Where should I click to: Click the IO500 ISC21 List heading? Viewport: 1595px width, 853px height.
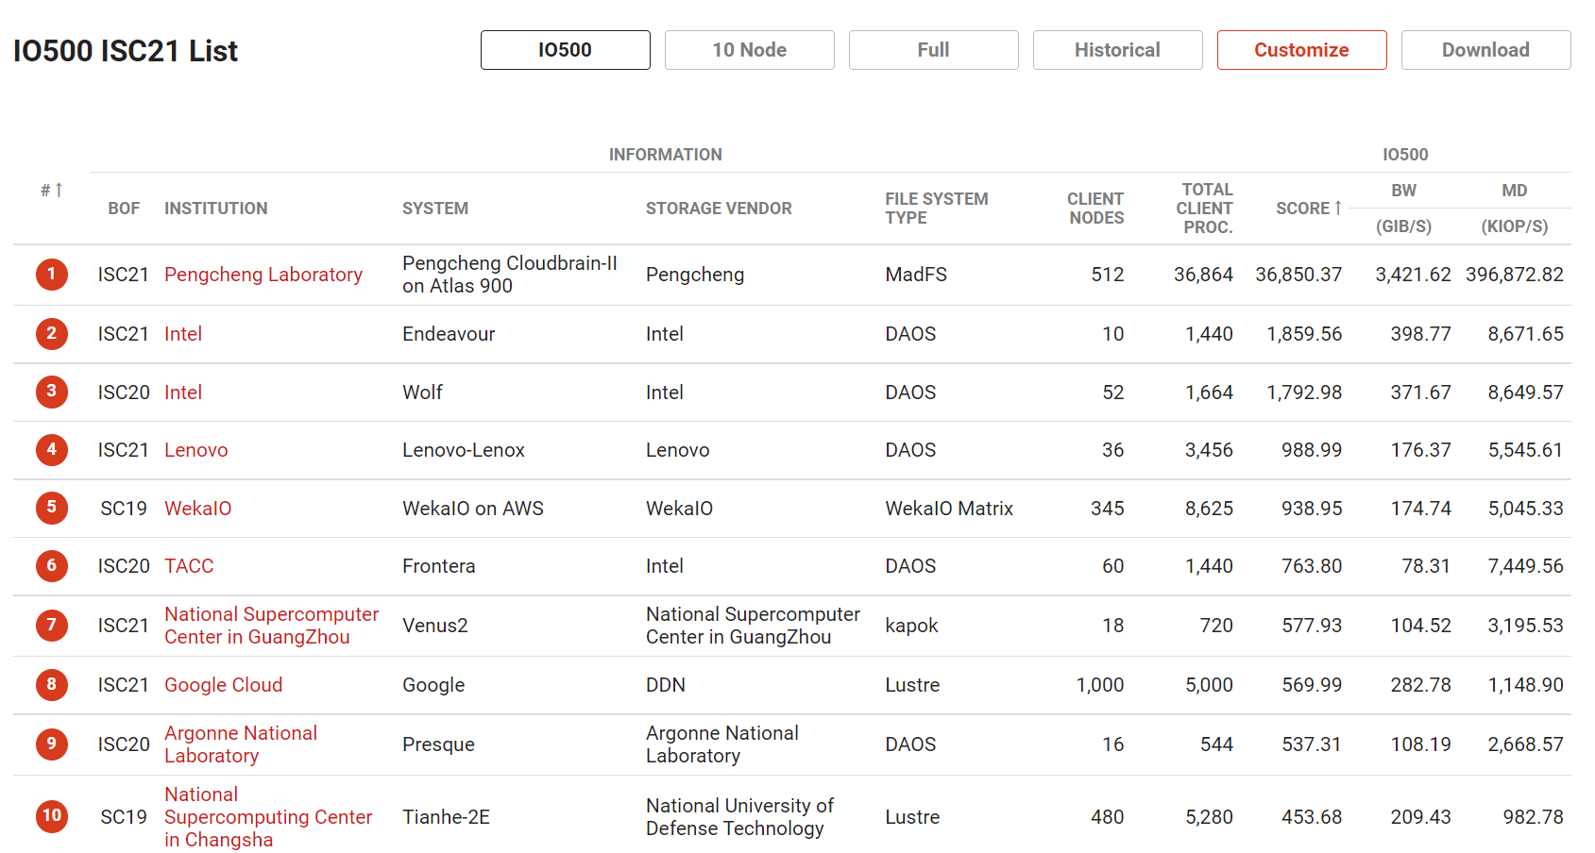point(126,51)
